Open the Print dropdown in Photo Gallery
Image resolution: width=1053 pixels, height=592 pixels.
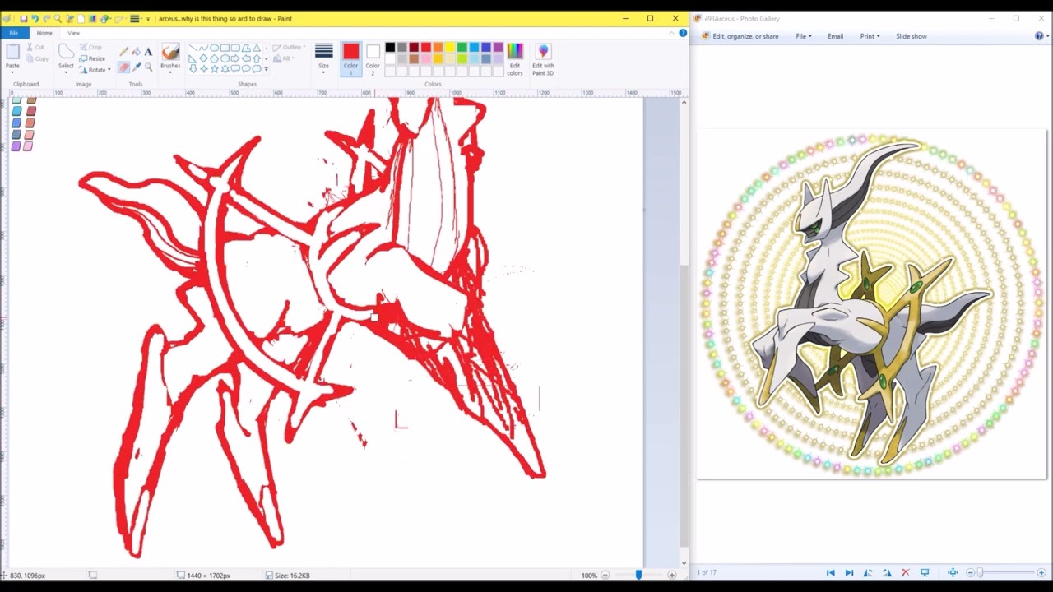[x=870, y=36]
